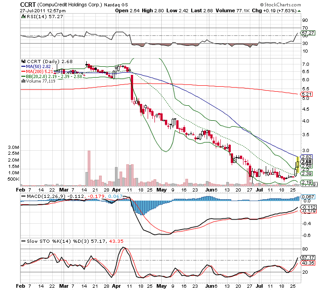Click the MACD(12,26,9) indicator label
Screen dimensions: 318x290
(x=46, y=196)
